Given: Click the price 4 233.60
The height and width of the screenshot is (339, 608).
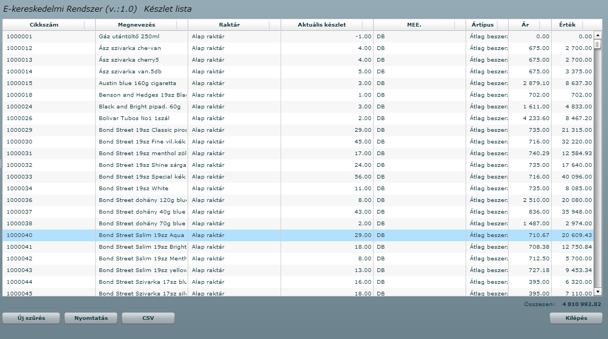Looking at the screenshot, I should click(x=536, y=118).
